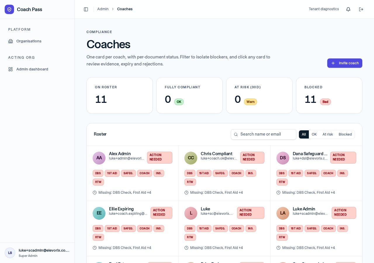Select the At risk roster filter

[328, 134]
